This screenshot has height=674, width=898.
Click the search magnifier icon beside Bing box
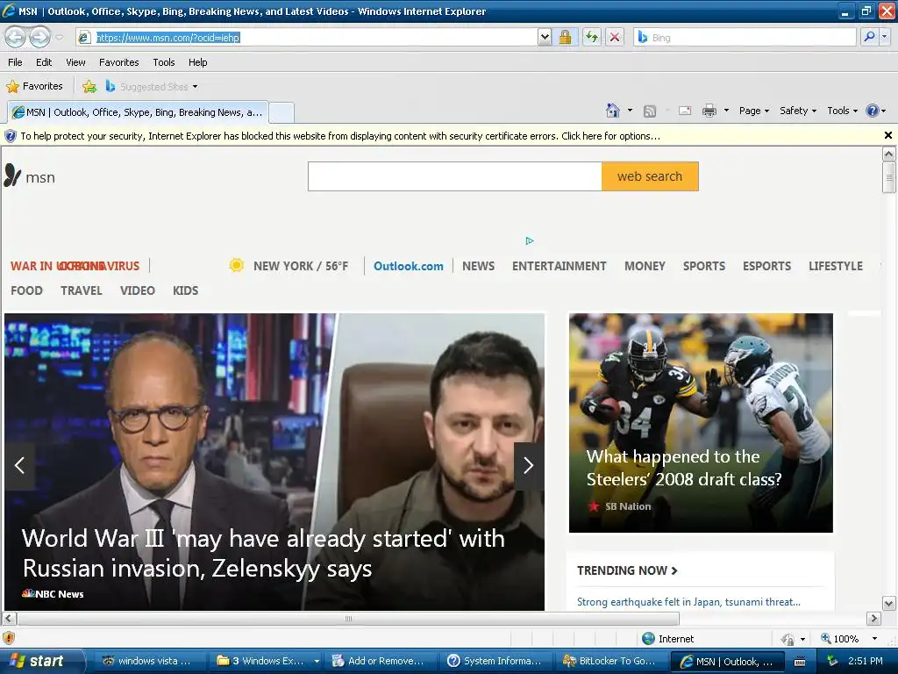point(869,37)
